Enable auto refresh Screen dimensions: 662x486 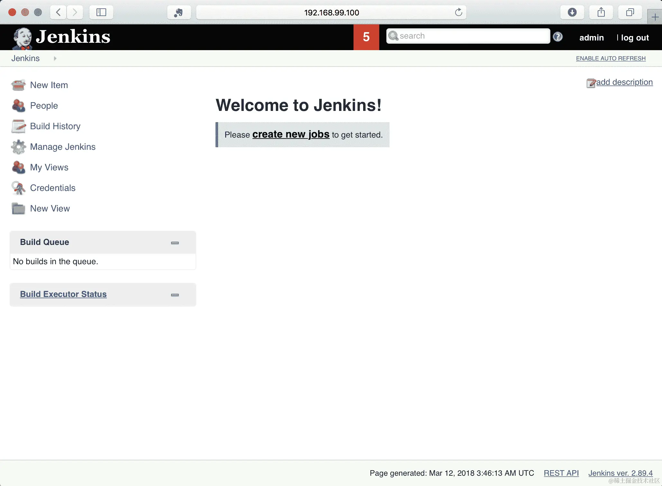point(611,59)
